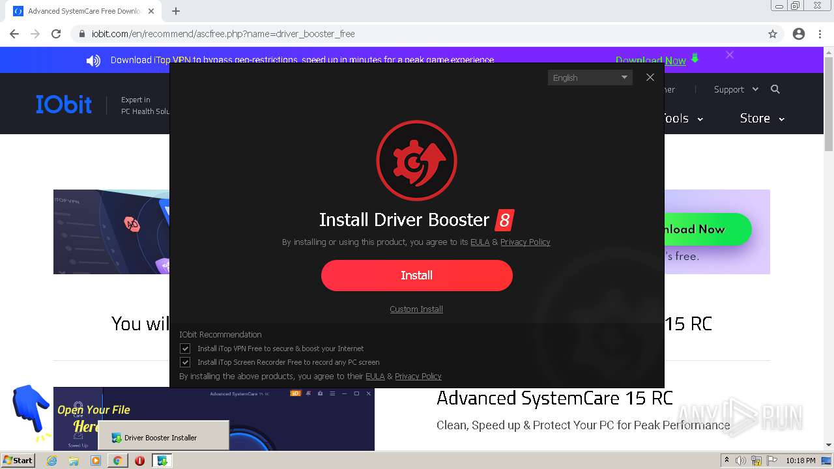The width and height of the screenshot is (834, 469).
Task: Click the Advanced SystemCare screenshot thumbnail
Action: (214, 419)
